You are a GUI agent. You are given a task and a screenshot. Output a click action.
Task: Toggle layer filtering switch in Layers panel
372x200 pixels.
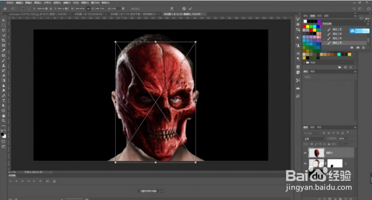348,133
